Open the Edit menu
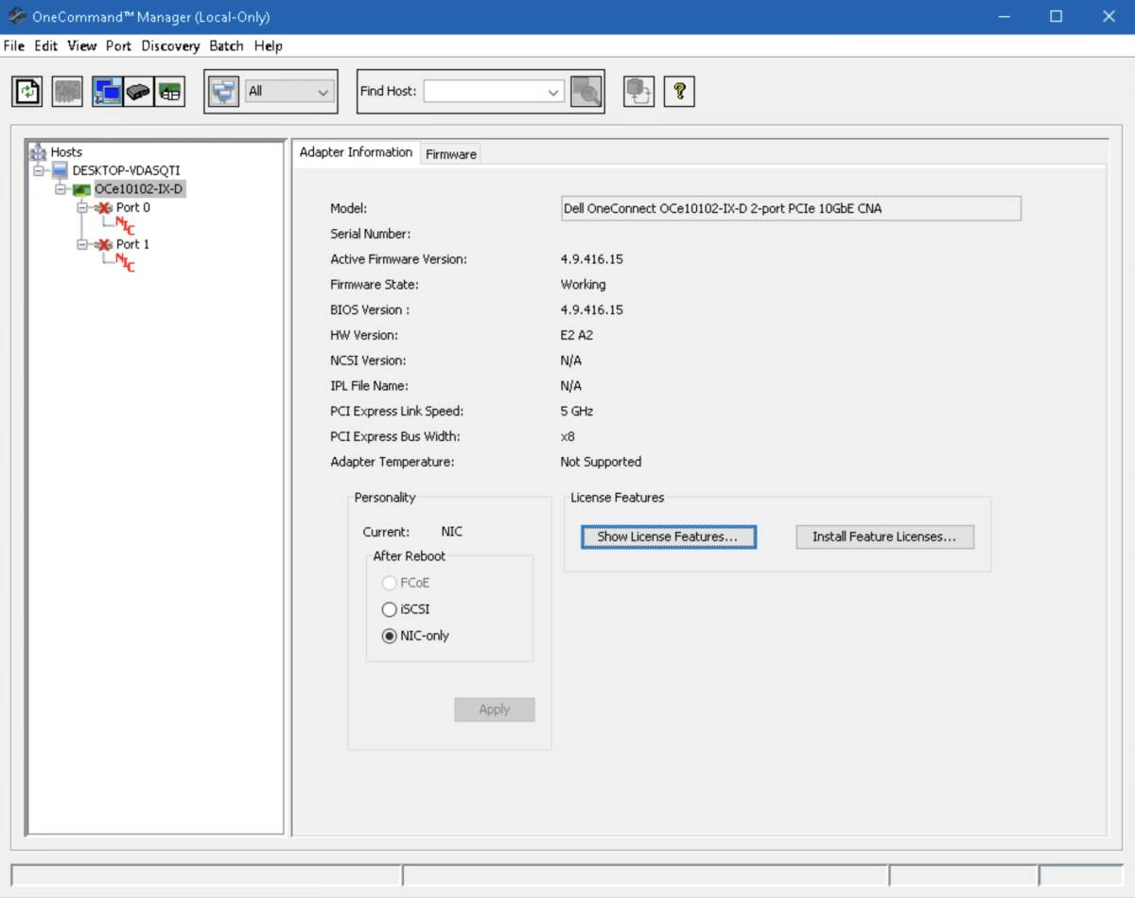Viewport: 1135px width, 898px height. [46, 45]
